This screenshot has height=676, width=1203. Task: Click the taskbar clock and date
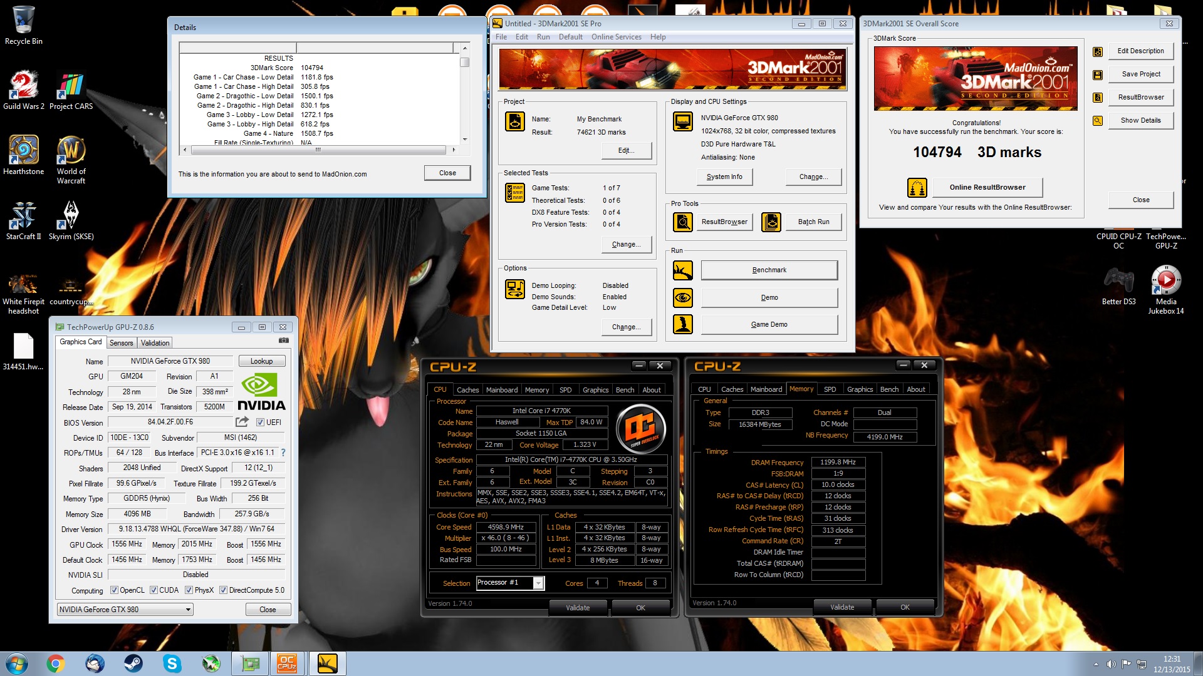click(1171, 664)
